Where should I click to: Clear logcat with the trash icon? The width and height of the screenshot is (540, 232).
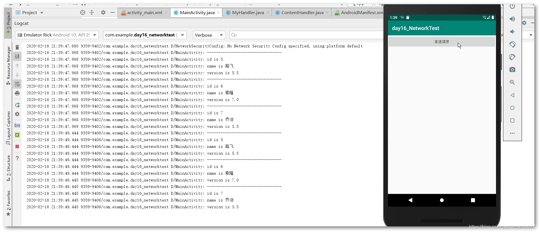tap(17, 47)
